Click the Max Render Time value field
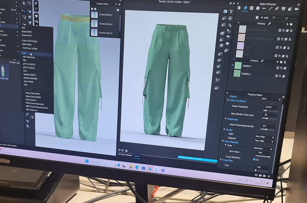 270,115
